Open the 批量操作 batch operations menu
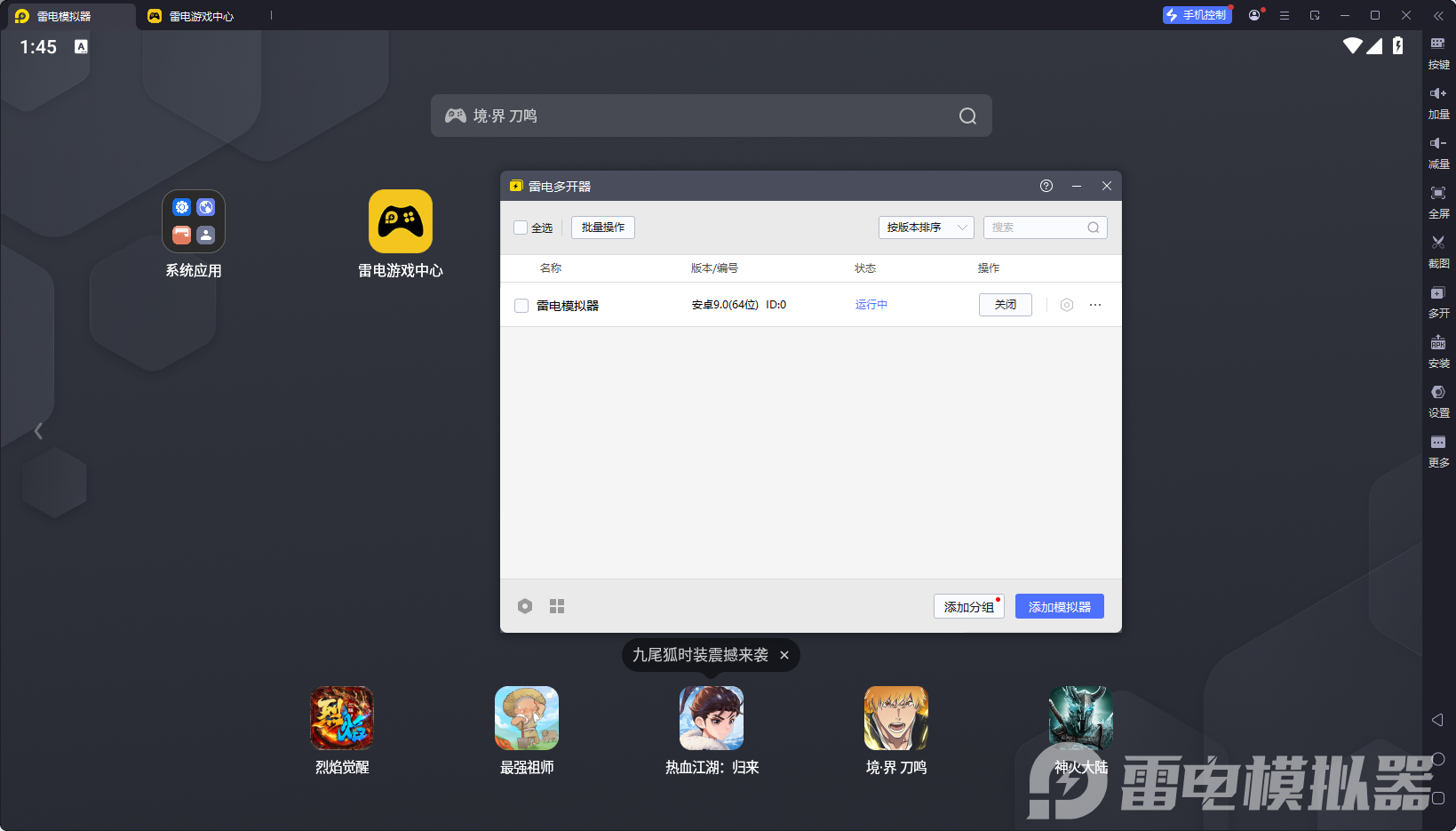Viewport: 1456px width, 831px height. [602, 228]
